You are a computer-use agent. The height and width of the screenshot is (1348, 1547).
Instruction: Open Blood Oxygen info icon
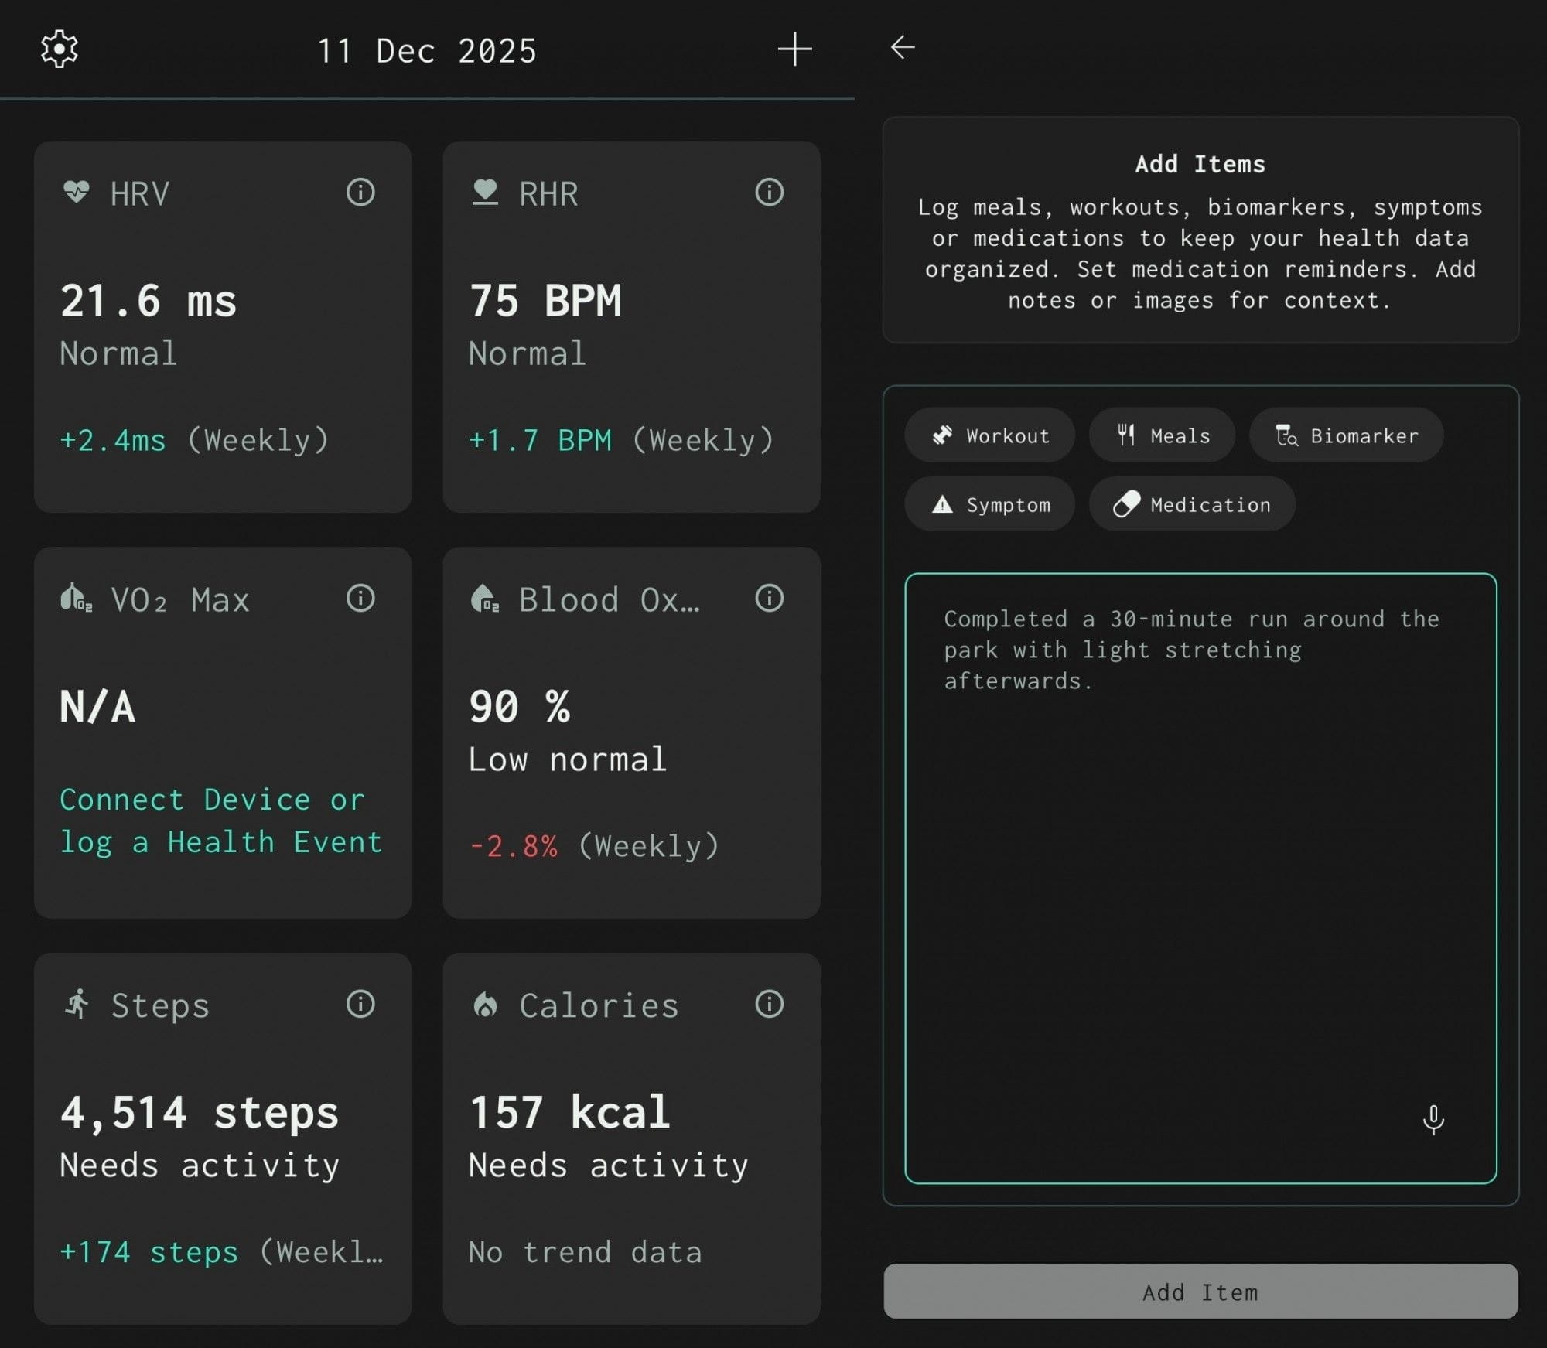(769, 598)
